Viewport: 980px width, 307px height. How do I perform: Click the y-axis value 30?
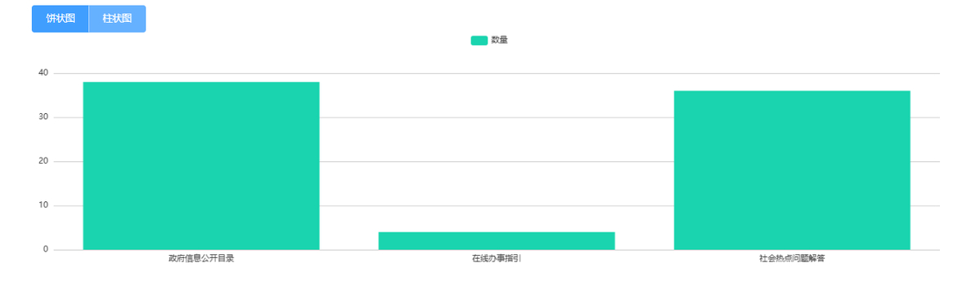coord(43,117)
